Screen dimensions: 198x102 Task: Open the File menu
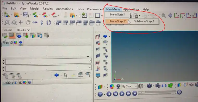[x=5, y=8]
